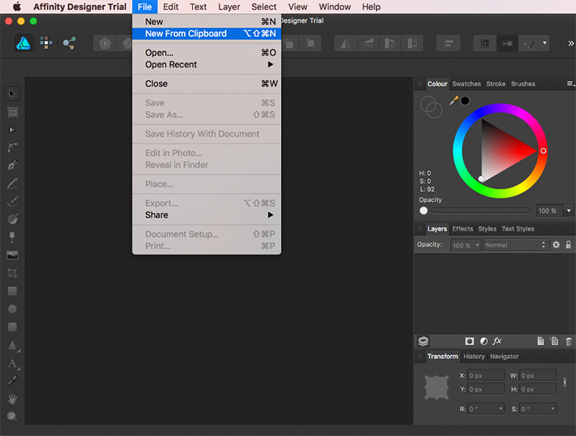
Task: Swap the stroke/fill colour circles
Action: tap(431, 107)
